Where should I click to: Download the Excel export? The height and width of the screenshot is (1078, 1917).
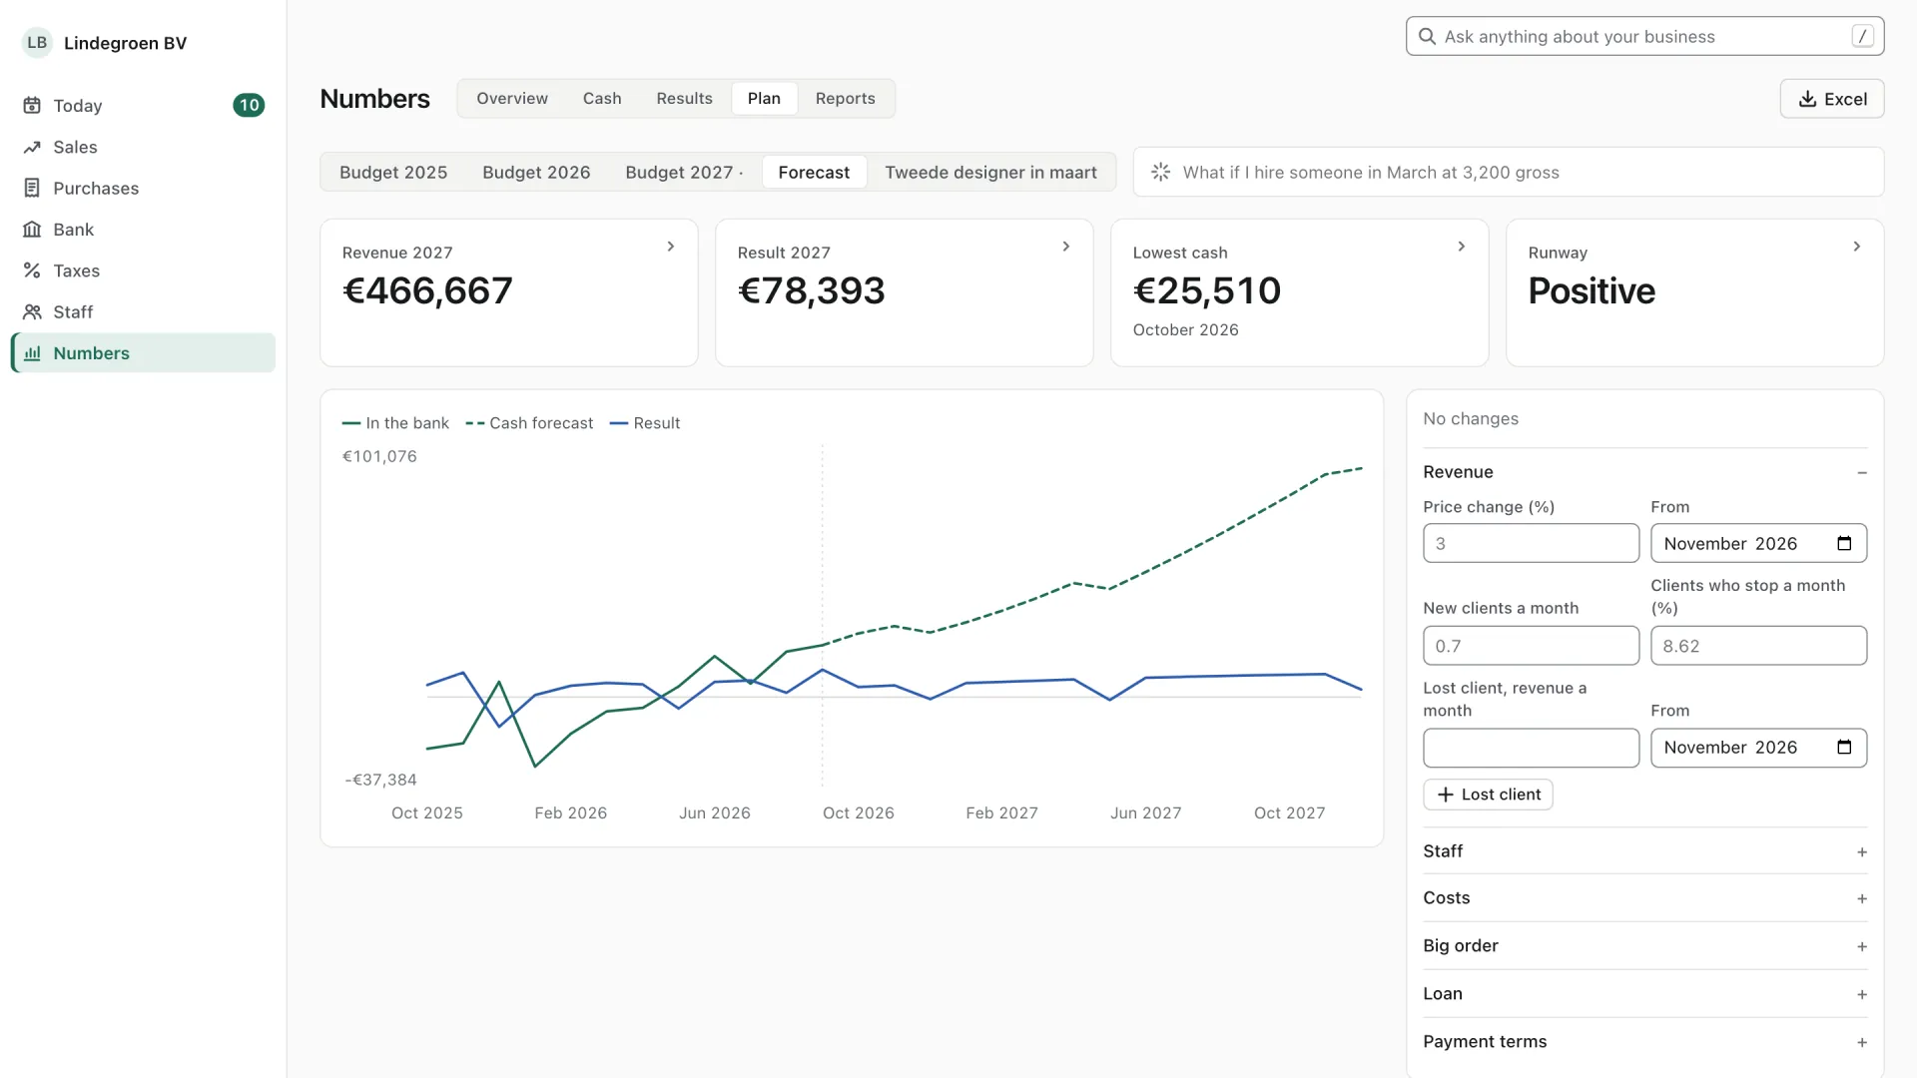tap(1832, 99)
